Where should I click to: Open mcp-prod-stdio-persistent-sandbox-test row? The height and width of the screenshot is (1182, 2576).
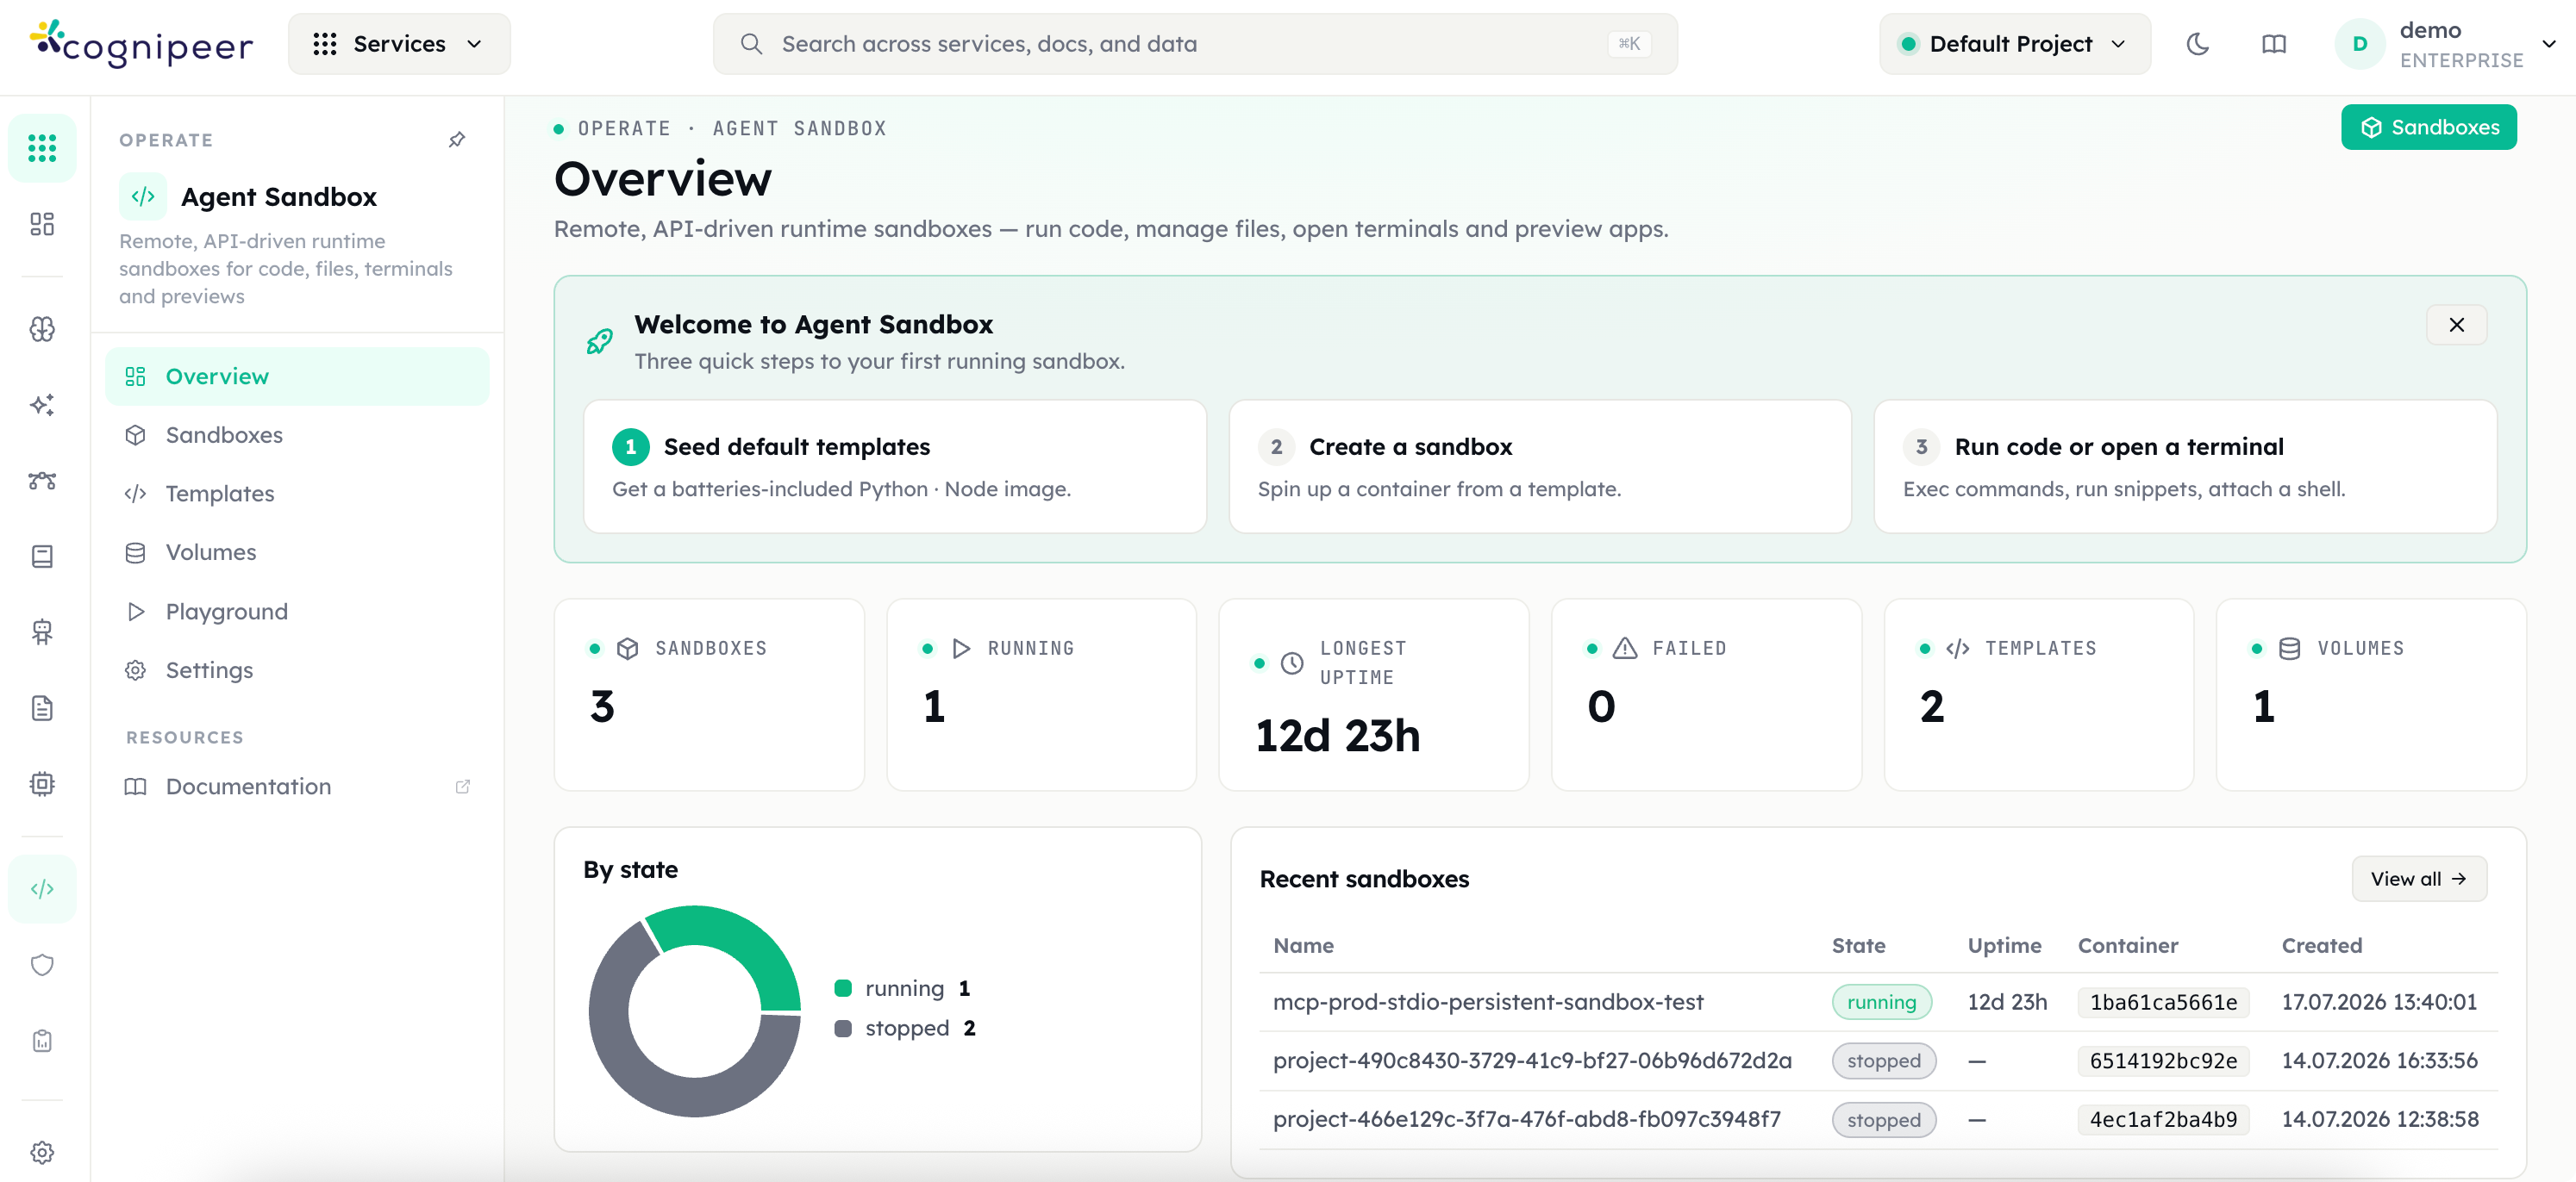(1878, 1002)
